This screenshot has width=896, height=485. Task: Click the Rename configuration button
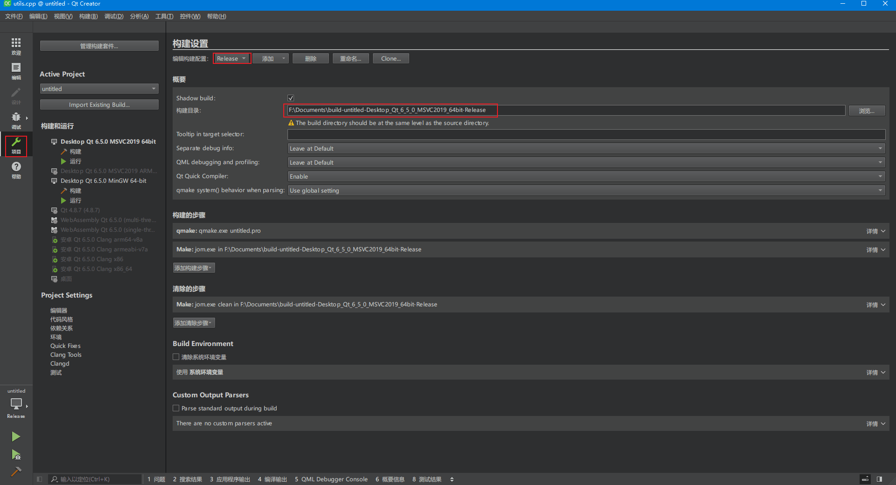pyautogui.click(x=350, y=58)
